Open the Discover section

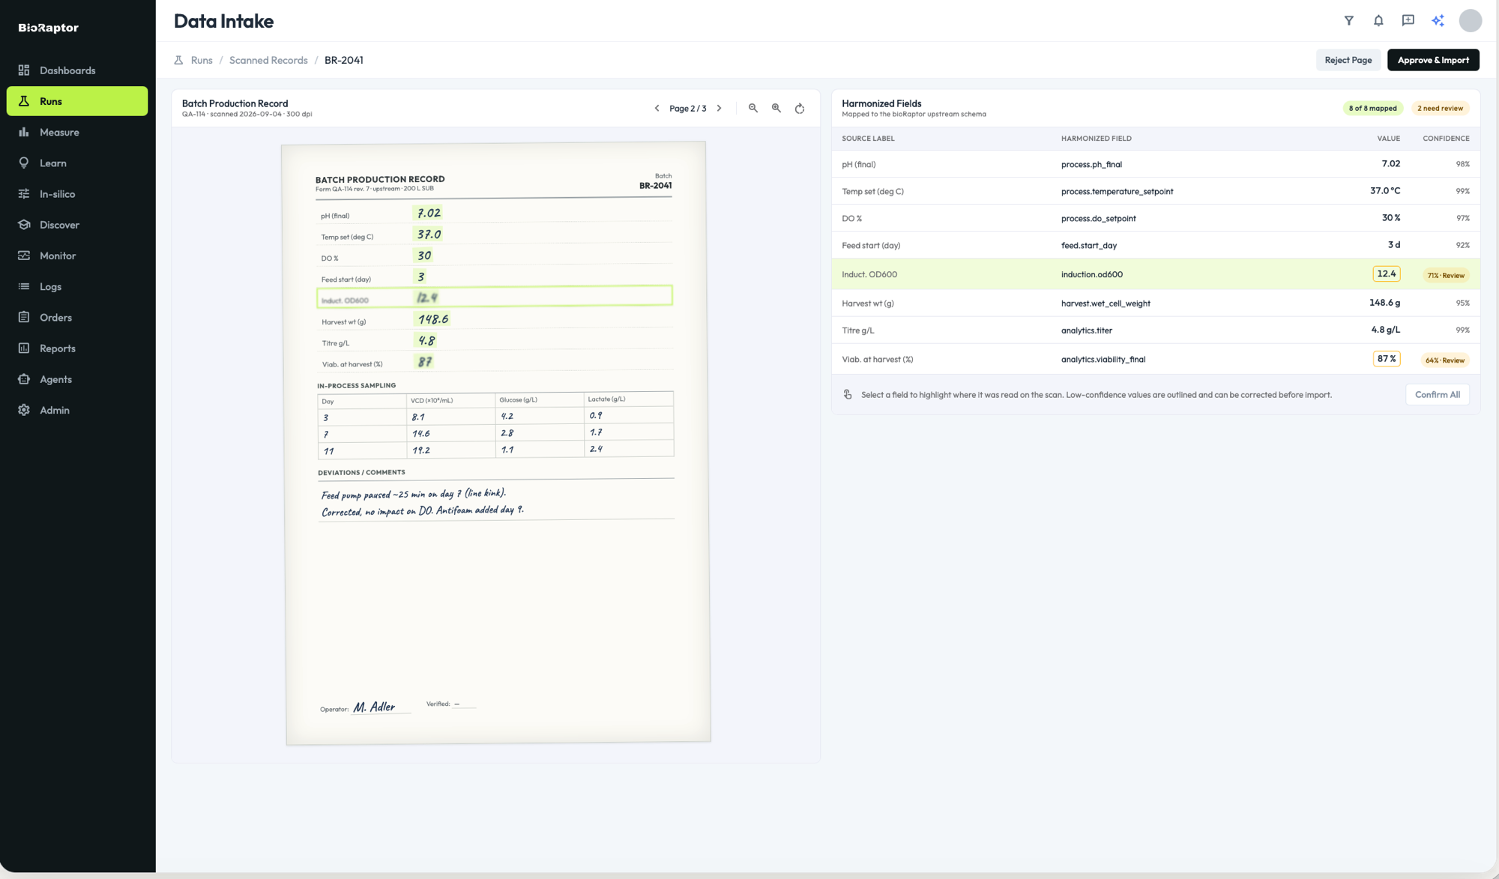[77, 225]
